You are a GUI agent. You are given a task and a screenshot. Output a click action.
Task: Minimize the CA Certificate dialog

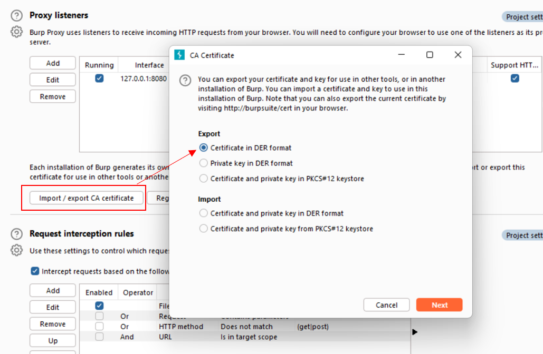click(402, 55)
